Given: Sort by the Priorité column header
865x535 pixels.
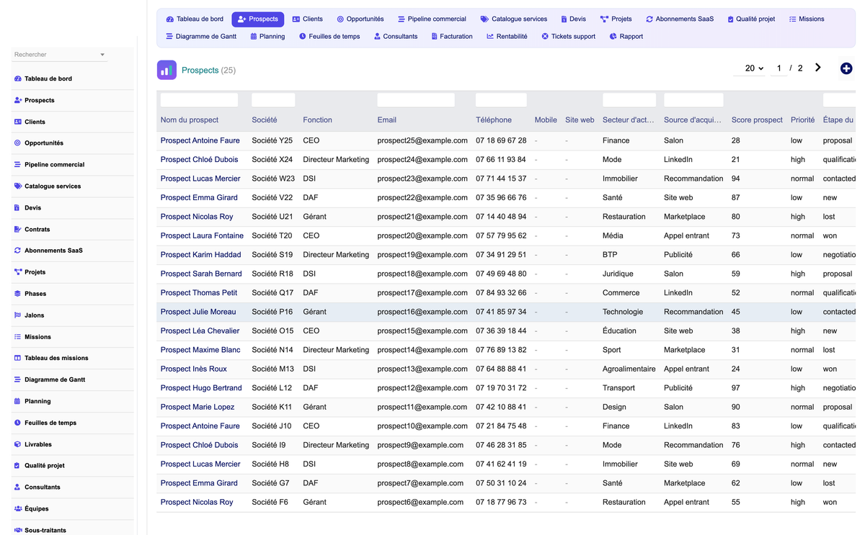Looking at the screenshot, I should 803,120.
